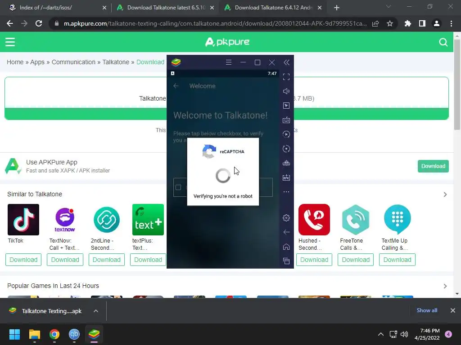Open BlueStacks macro recorder
This screenshot has width=461, height=345.
coord(286,134)
